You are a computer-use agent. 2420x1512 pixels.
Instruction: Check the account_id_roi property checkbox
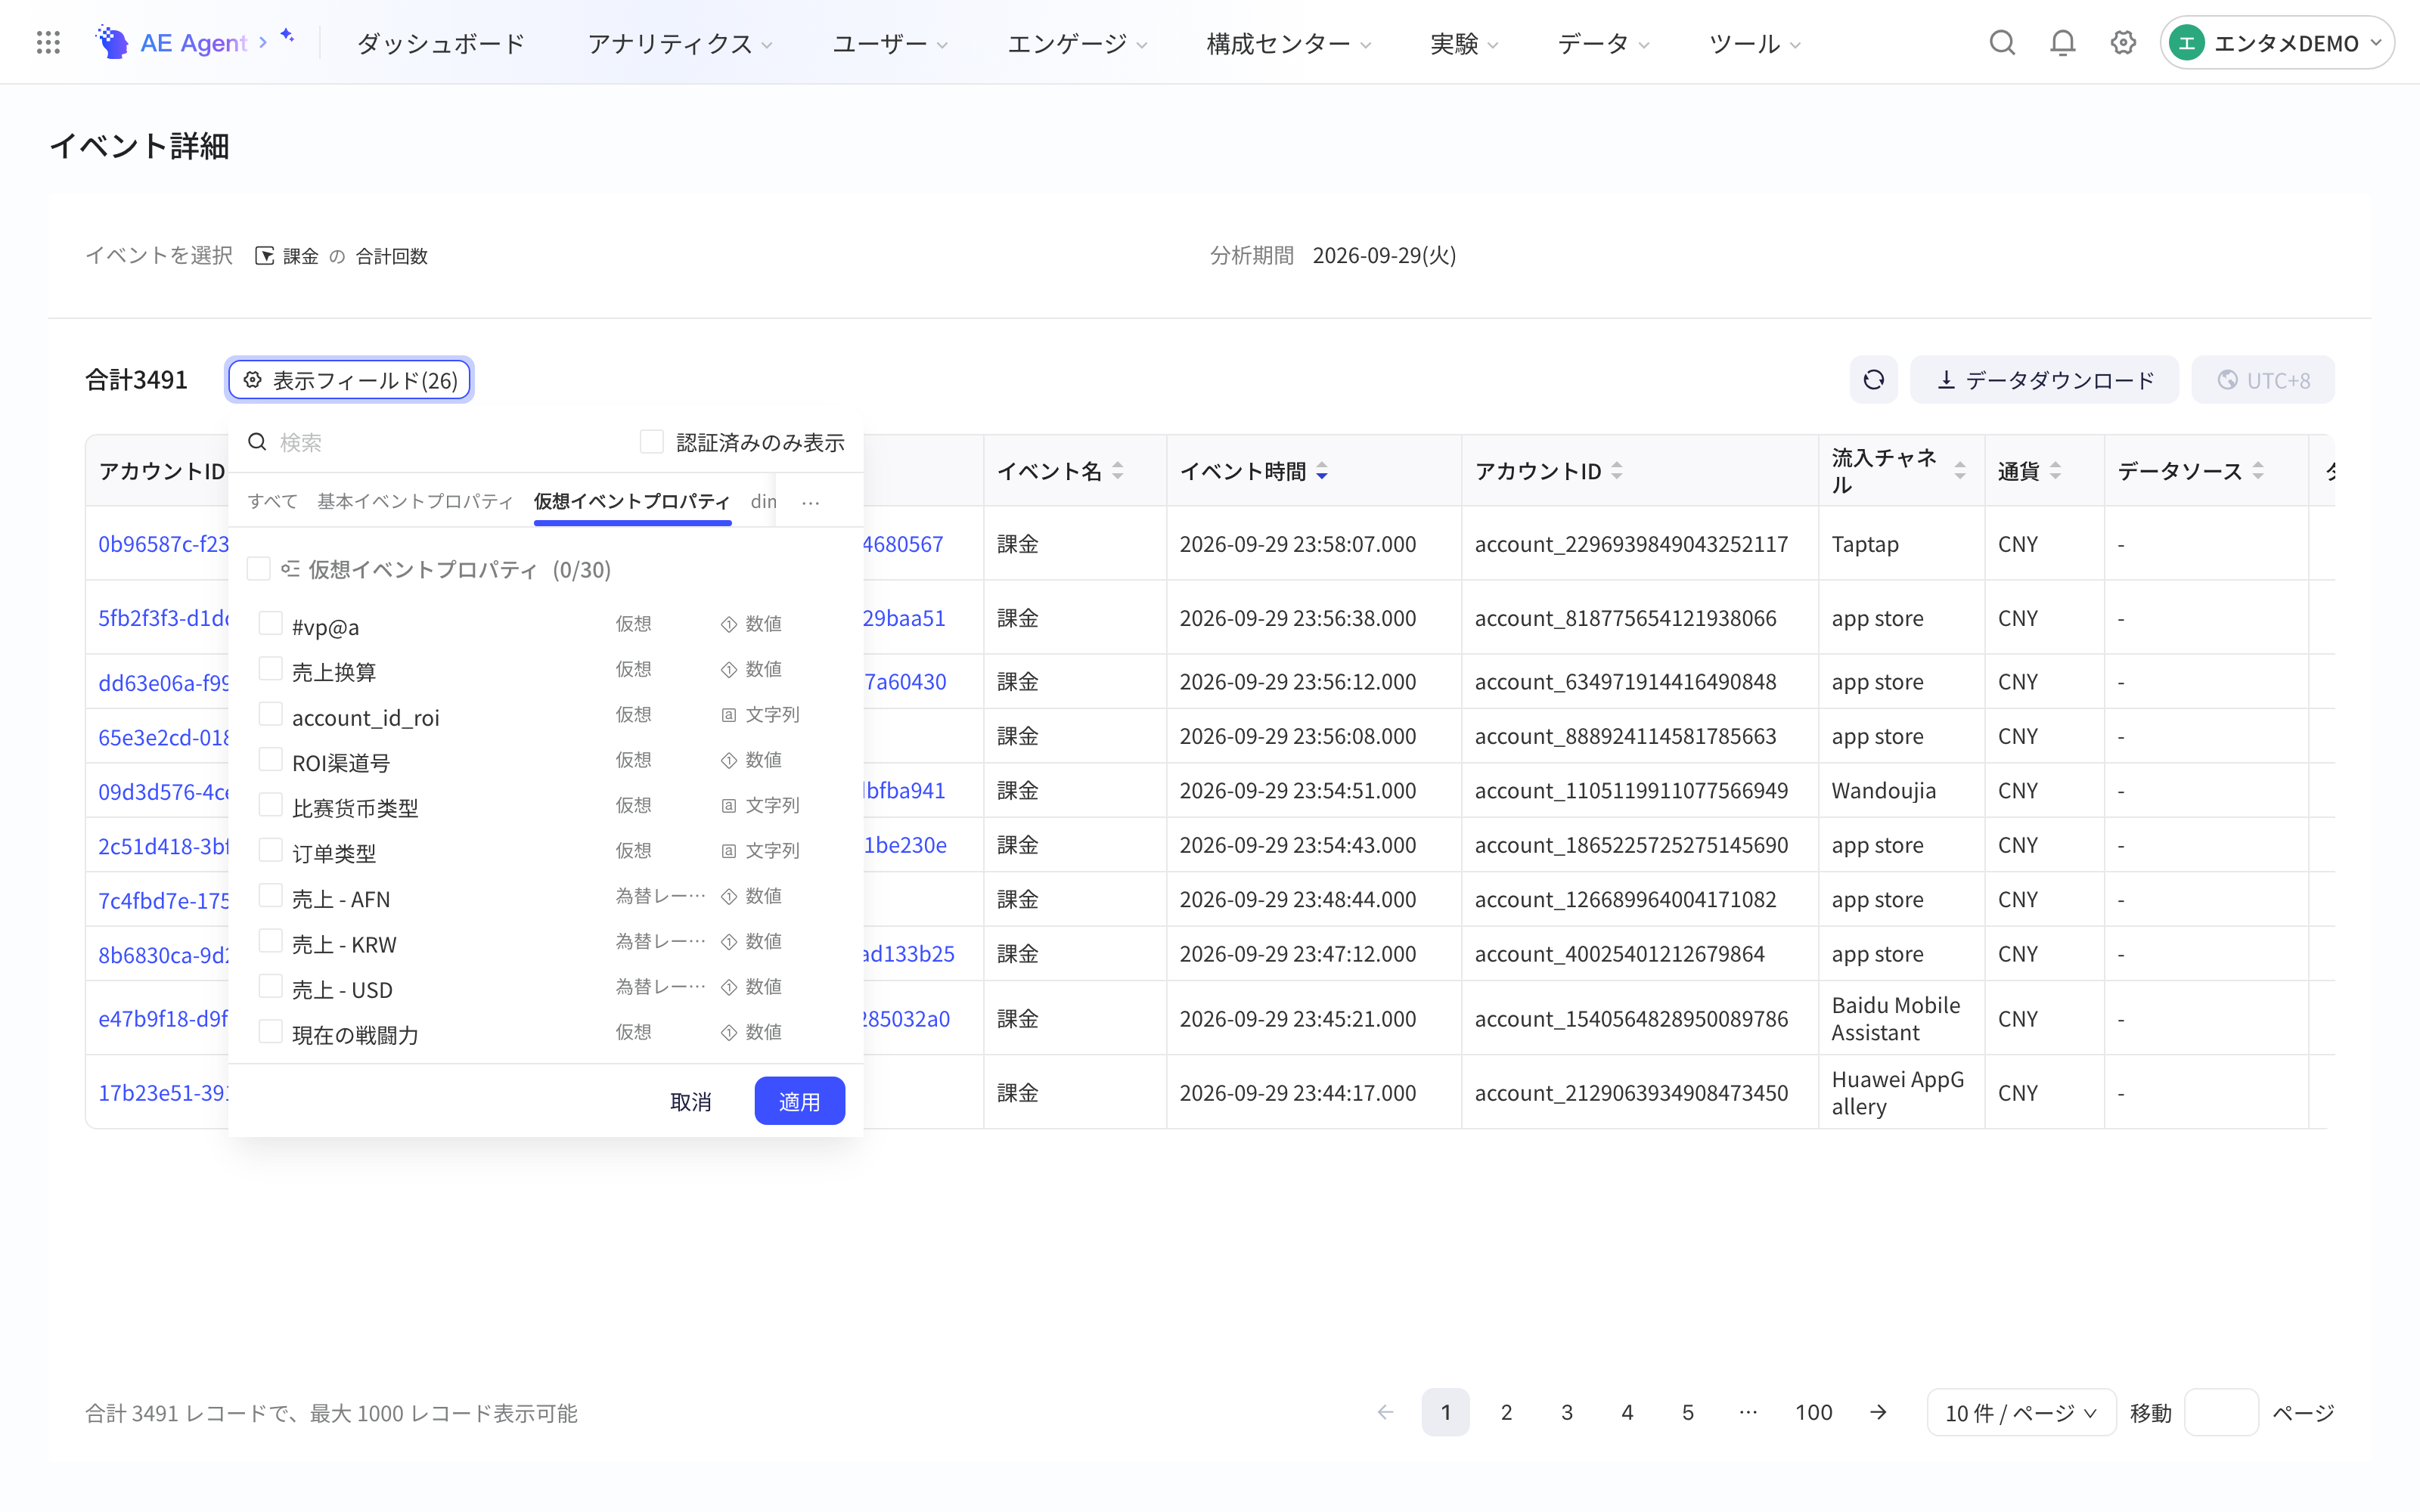click(x=270, y=714)
